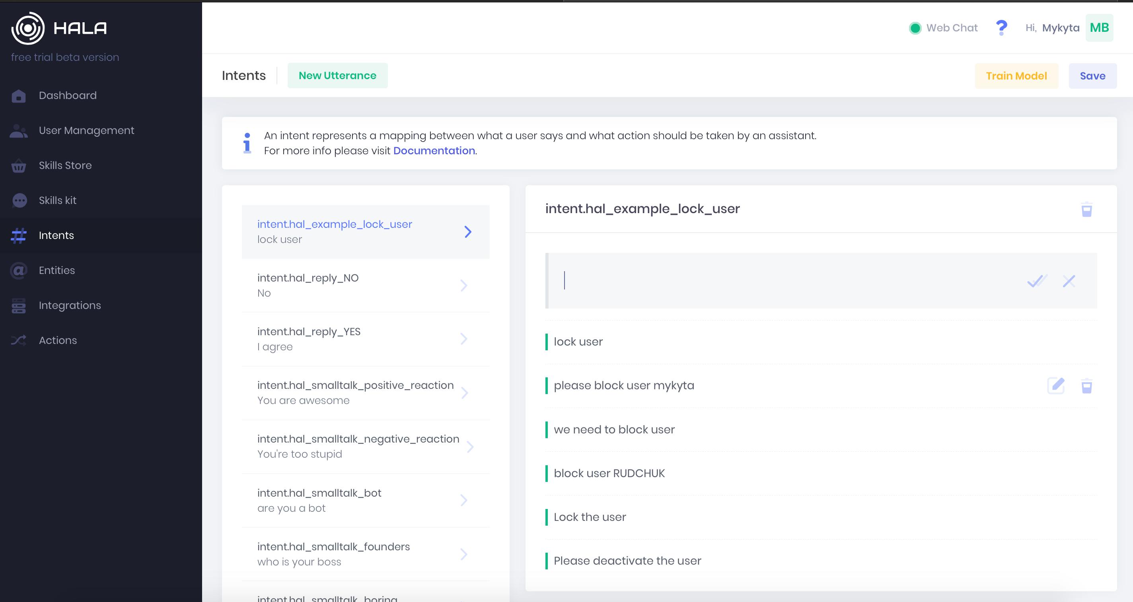Open the Skills Store basket icon
The width and height of the screenshot is (1133, 602).
click(x=18, y=166)
